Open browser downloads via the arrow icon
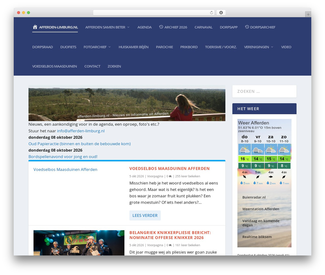 point(221,13)
